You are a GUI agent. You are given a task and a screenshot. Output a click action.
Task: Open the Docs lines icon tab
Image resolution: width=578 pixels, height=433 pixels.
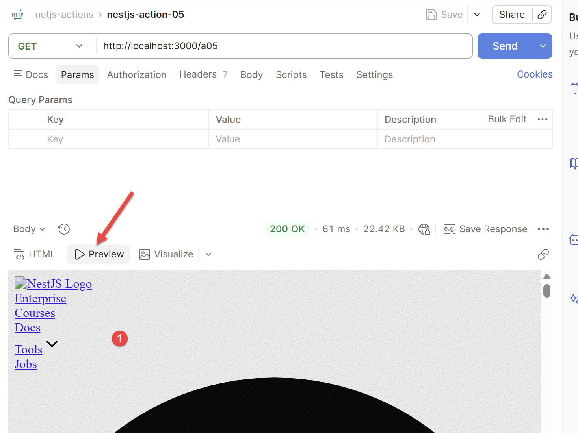[x=31, y=74]
